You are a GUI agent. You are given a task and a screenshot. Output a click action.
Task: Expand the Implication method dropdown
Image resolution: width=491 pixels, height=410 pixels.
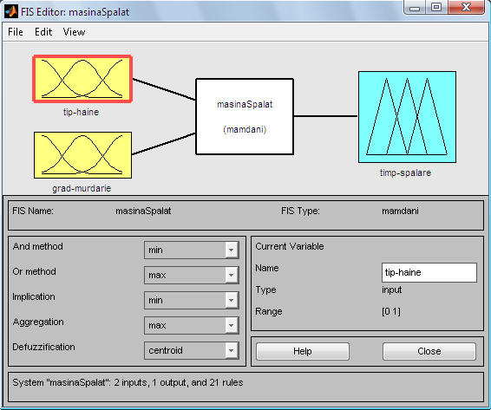click(192, 300)
